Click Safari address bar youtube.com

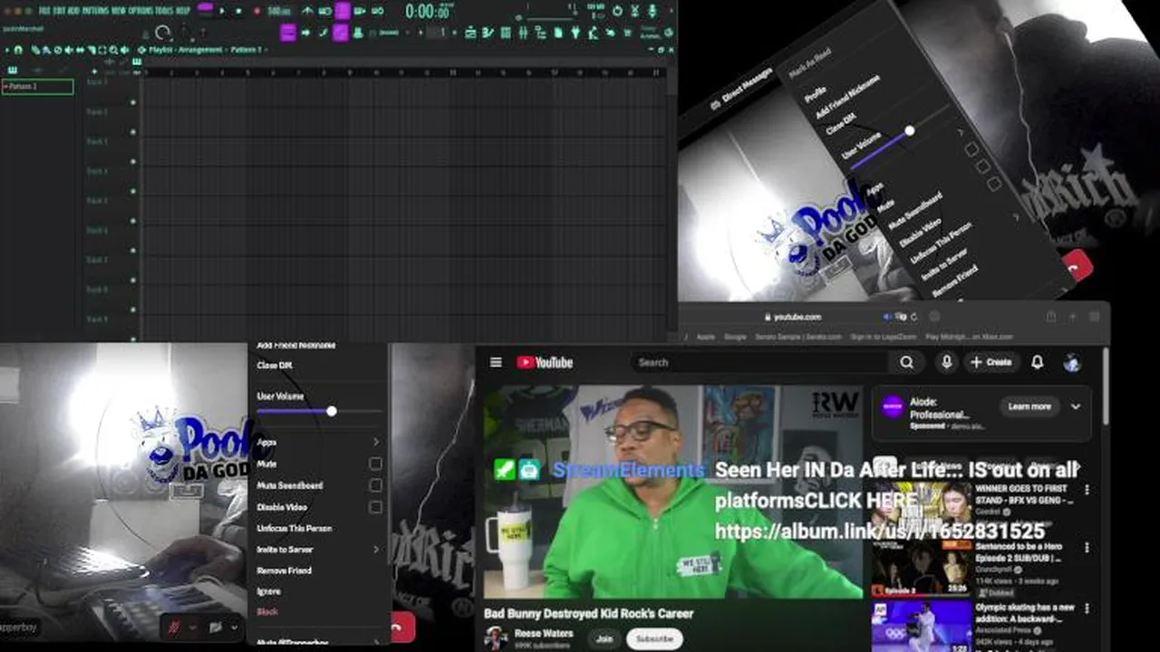[x=793, y=317]
